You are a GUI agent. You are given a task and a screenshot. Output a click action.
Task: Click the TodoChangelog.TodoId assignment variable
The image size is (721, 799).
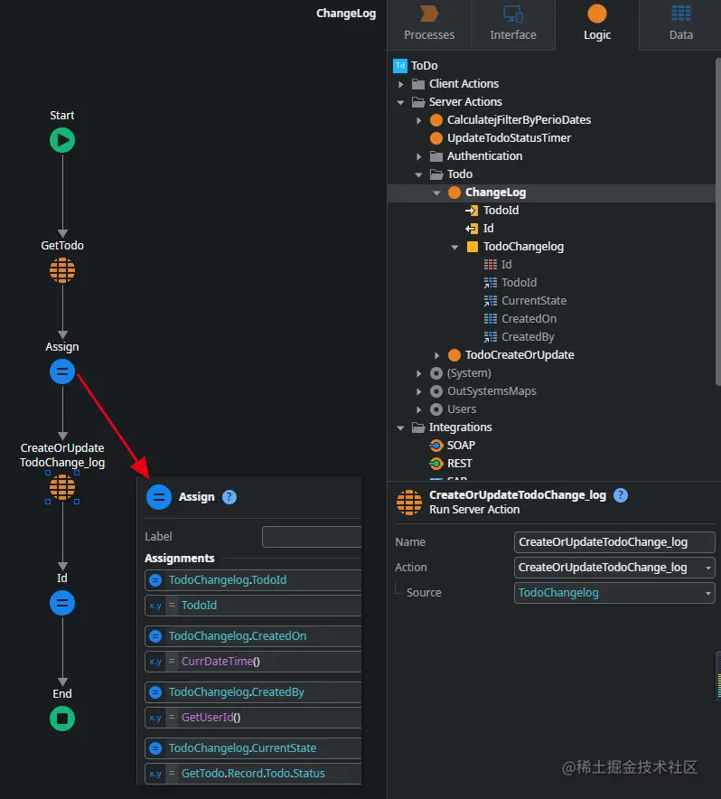click(253, 580)
